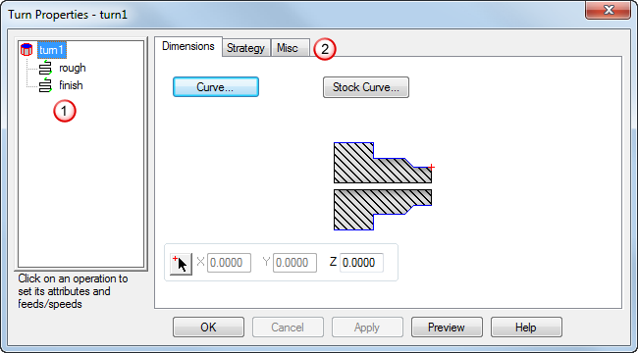Click the lower hatched profile mirror image

coord(383,210)
